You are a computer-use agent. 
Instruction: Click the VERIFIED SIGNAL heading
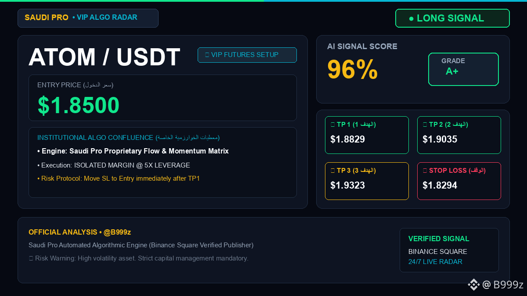pos(439,239)
